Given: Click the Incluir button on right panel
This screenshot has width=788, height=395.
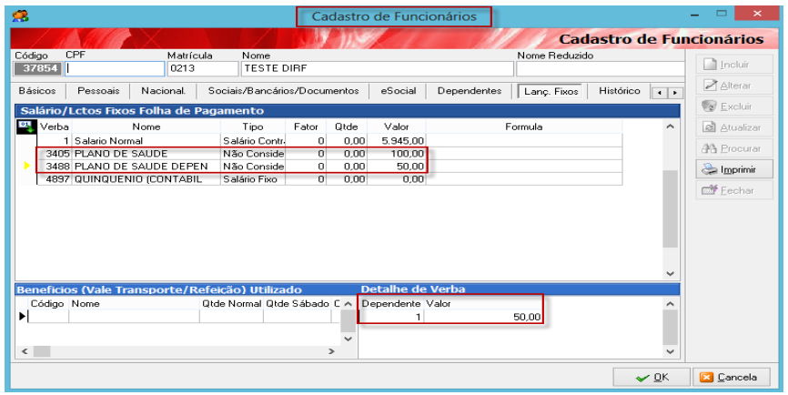Looking at the screenshot, I should click(x=728, y=65).
